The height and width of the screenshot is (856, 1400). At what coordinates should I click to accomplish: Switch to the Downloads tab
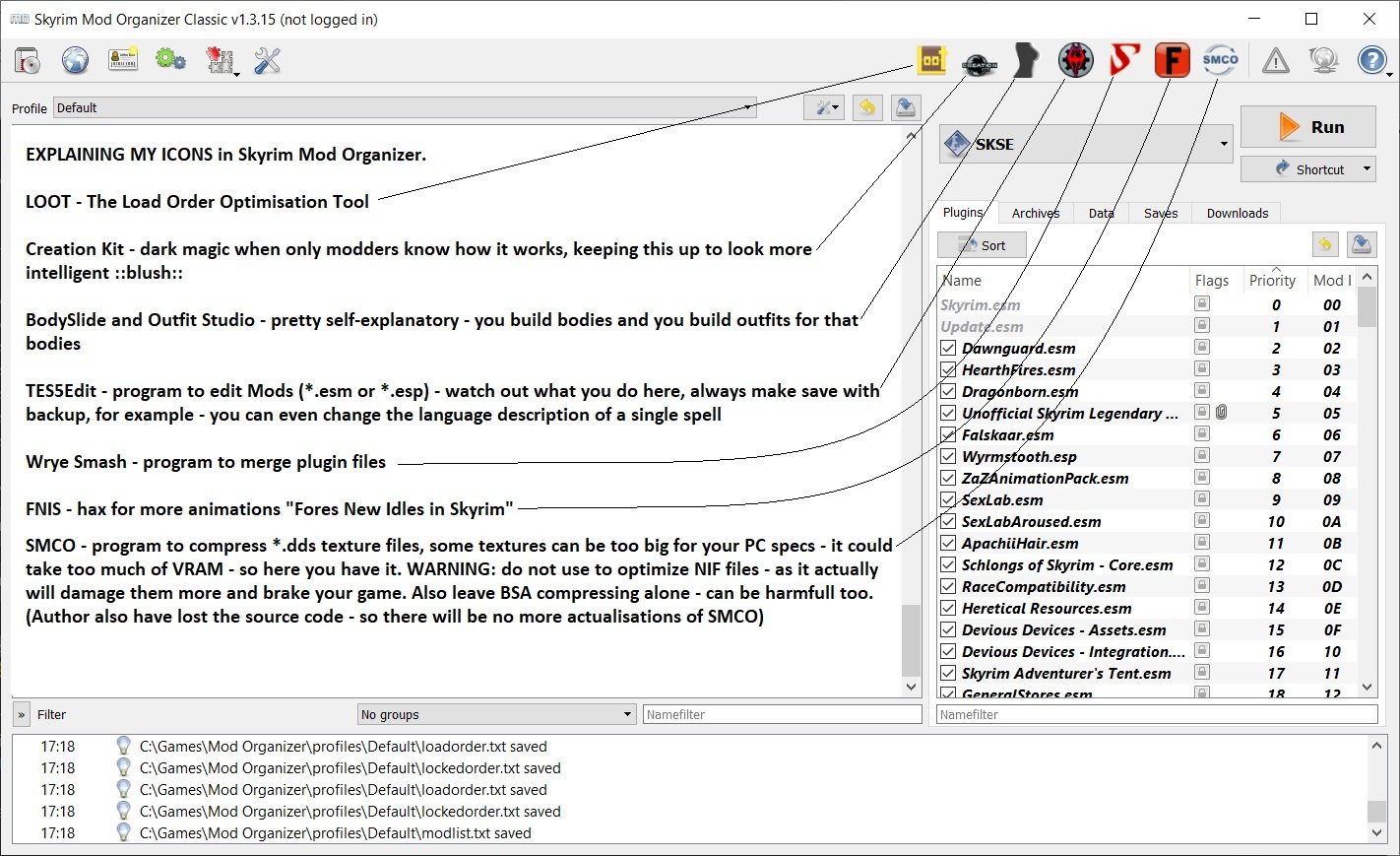[x=1238, y=213]
